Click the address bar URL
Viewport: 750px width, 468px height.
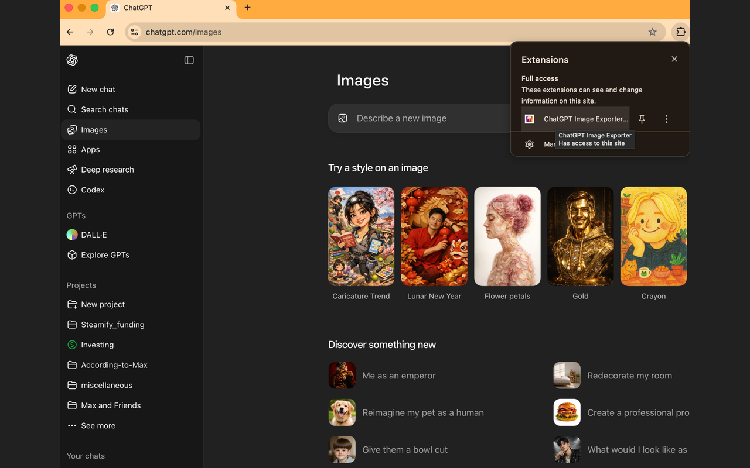(x=183, y=32)
